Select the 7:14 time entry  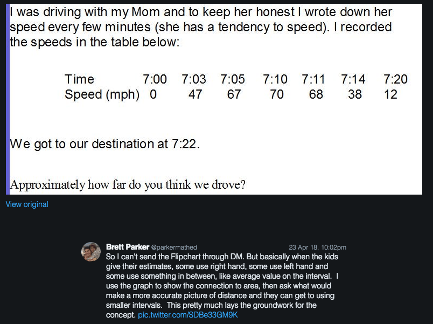(x=353, y=79)
